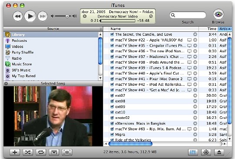Select Podcasts in the Source list
The image size is (235, 159).
point(51,41)
